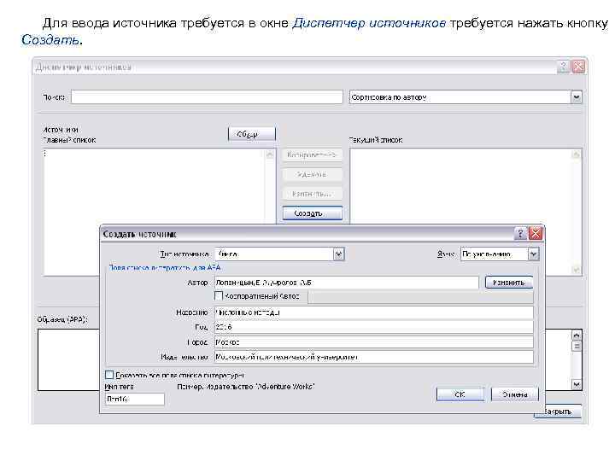Focus the Поиск search field
Image resolution: width=615 pixels, height=461 pixels.
207,97
